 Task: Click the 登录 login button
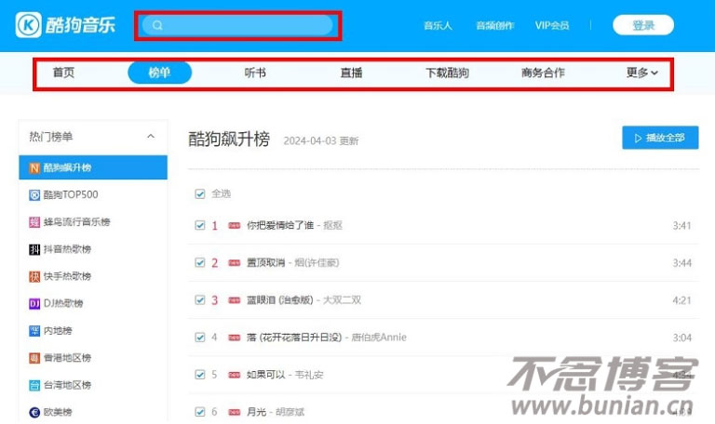pyautogui.click(x=643, y=25)
